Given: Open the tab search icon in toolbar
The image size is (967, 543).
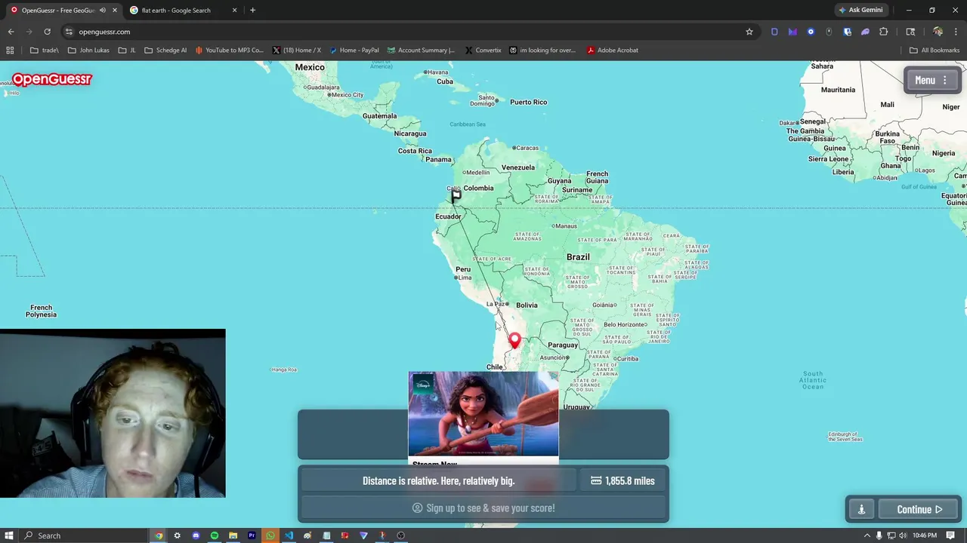Looking at the screenshot, I should pos(910,32).
